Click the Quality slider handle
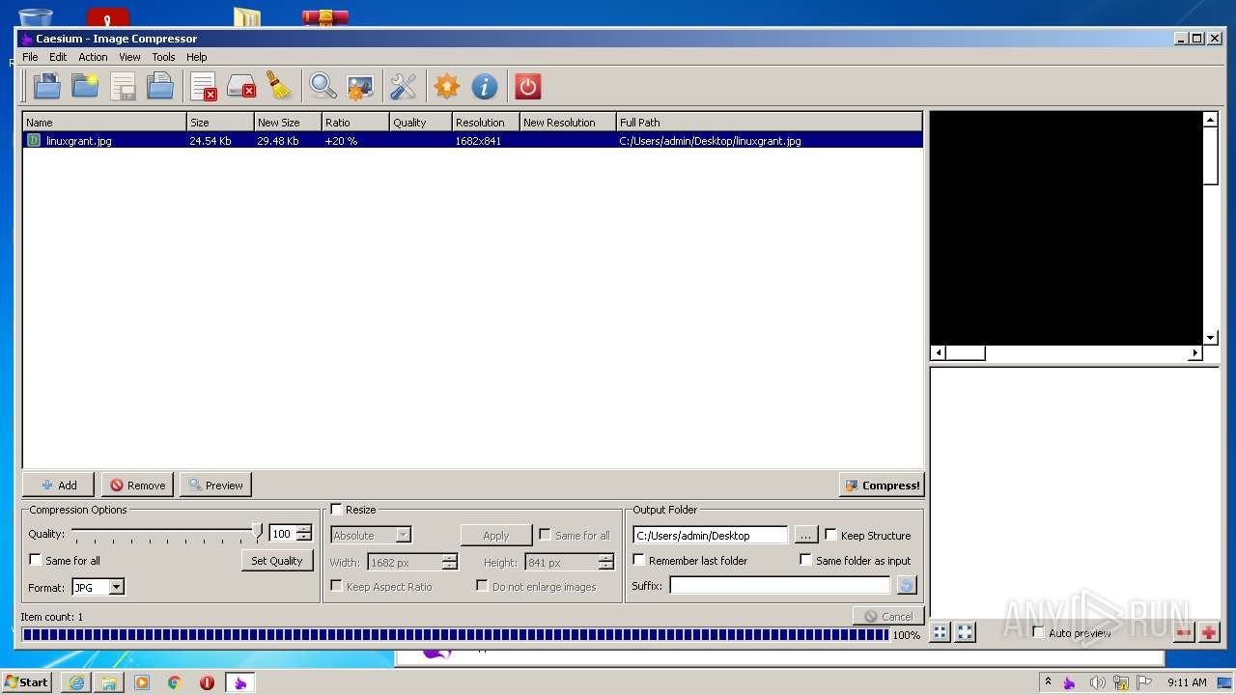The width and height of the screenshot is (1236, 695). coord(257,531)
